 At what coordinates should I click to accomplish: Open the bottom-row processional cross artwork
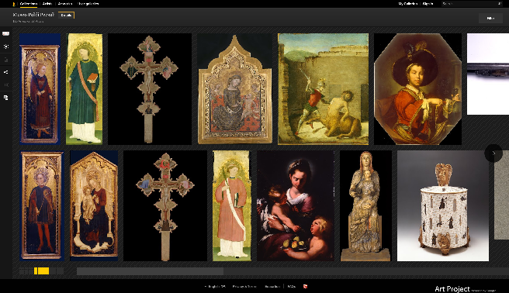pyautogui.click(x=165, y=205)
